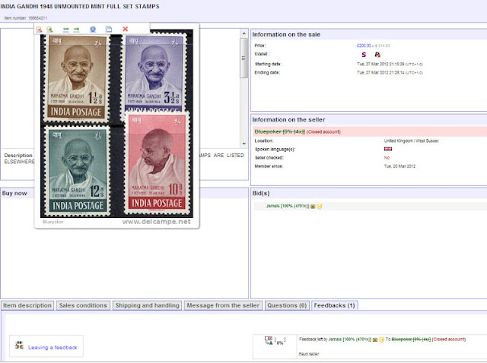Close the image viewer with red X
This screenshot has width=487, height=363.
click(125, 29)
